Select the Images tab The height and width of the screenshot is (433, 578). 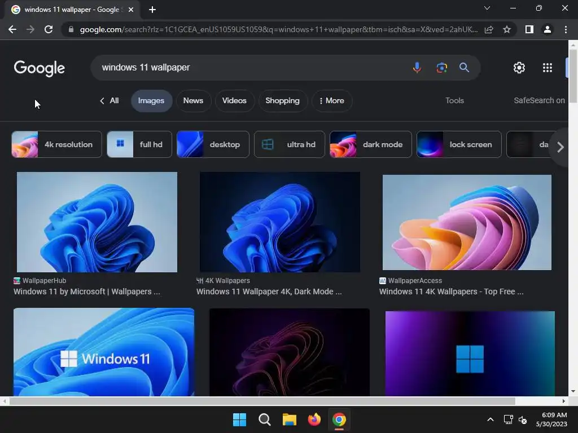point(151,100)
